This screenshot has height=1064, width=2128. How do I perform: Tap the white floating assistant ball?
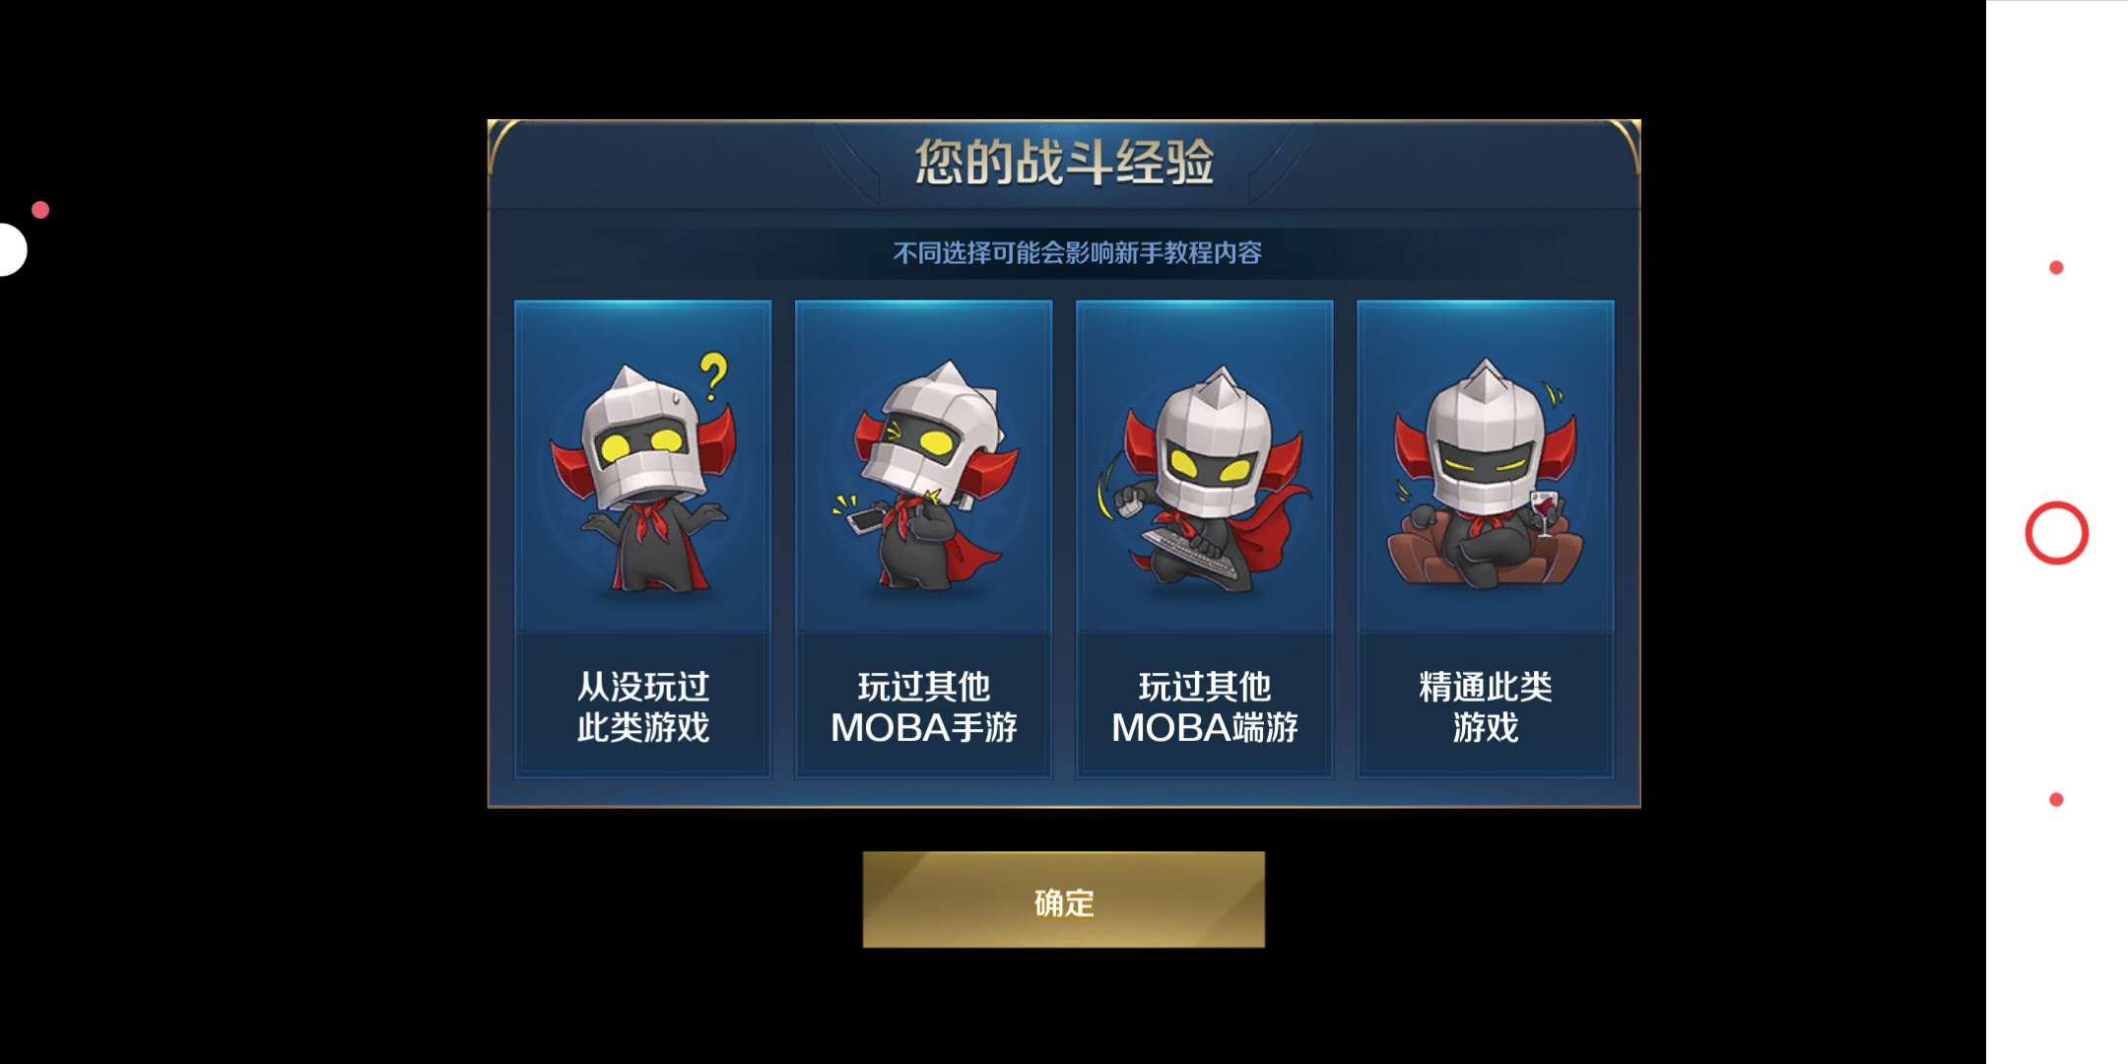point(12,249)
